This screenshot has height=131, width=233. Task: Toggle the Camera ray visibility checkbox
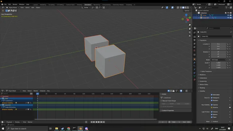click(x=212, y=105)
